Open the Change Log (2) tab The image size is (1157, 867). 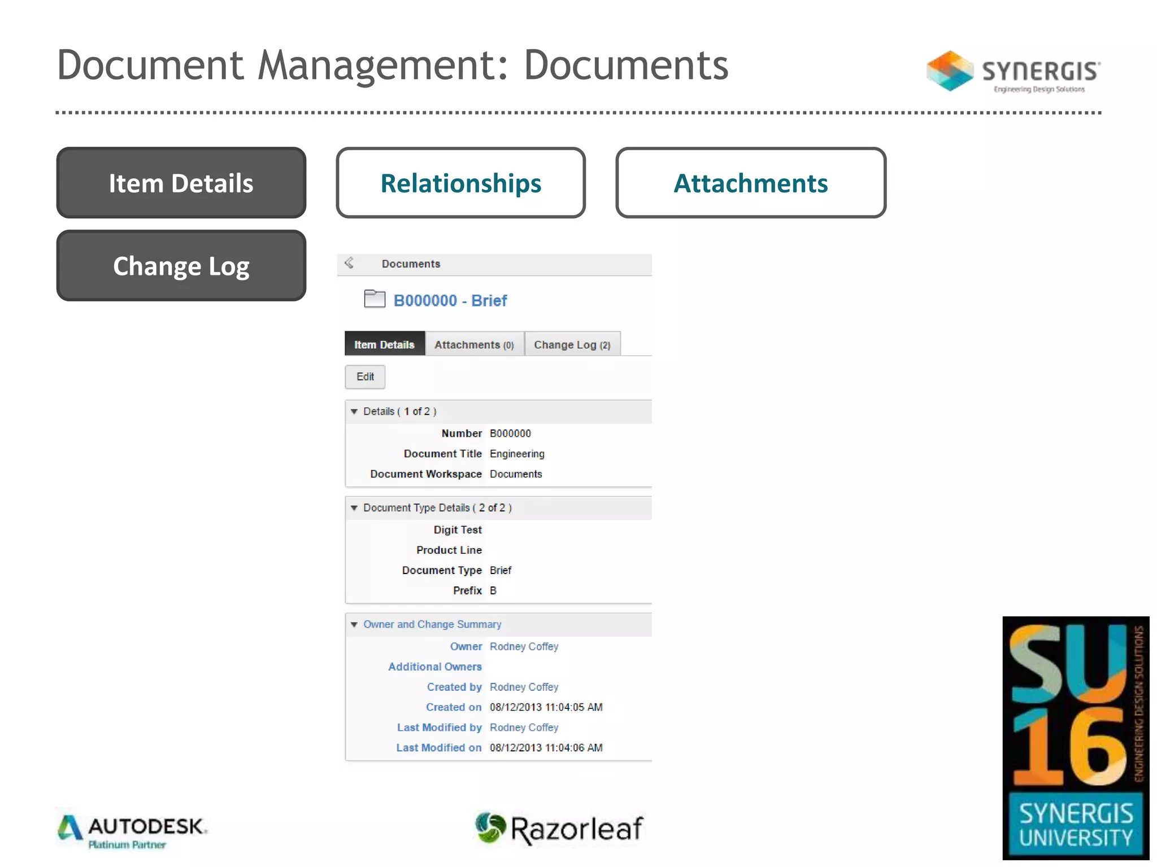(572, 344)
